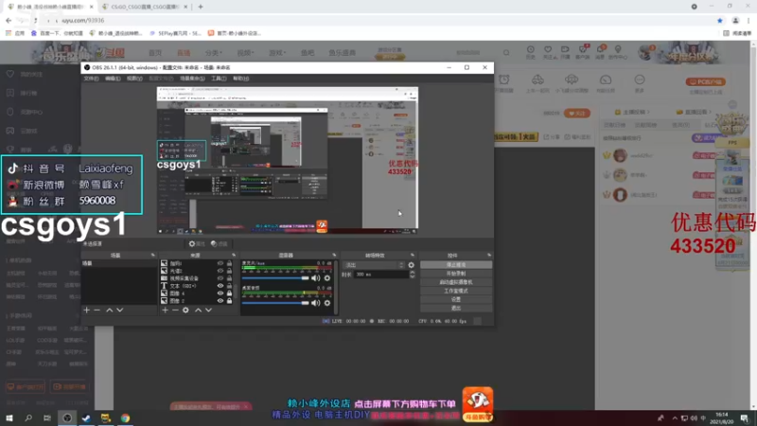Screen dimensions: 757x426
Task: Click the 停止推流 button in the Controls dock
Action: click(456, 265)
